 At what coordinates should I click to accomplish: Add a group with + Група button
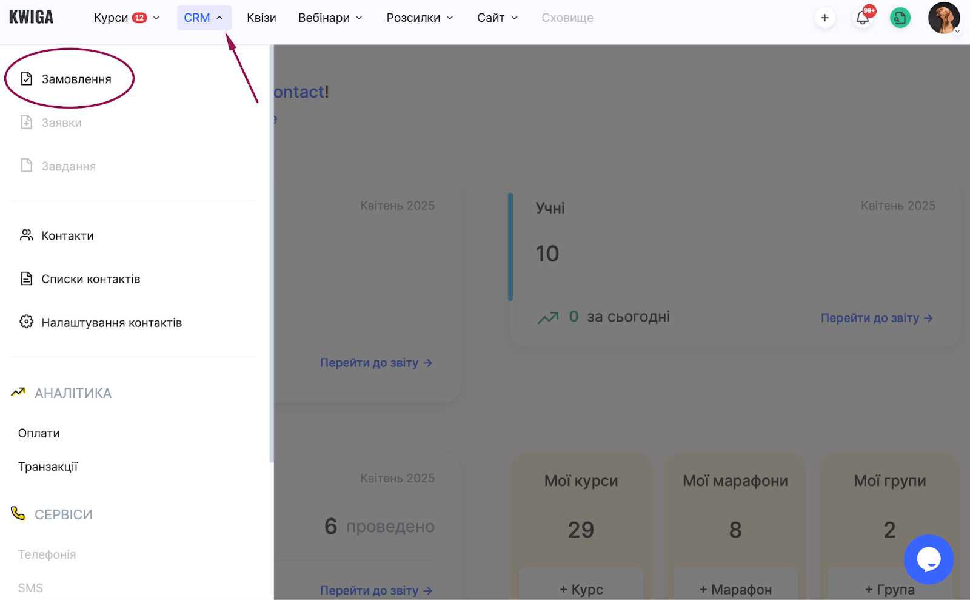pyautogui.click(x=889, y=584)
